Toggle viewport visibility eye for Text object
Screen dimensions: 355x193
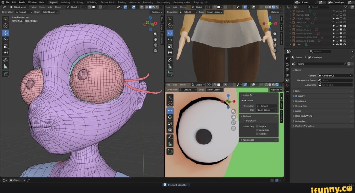click(x=337, y=45)
